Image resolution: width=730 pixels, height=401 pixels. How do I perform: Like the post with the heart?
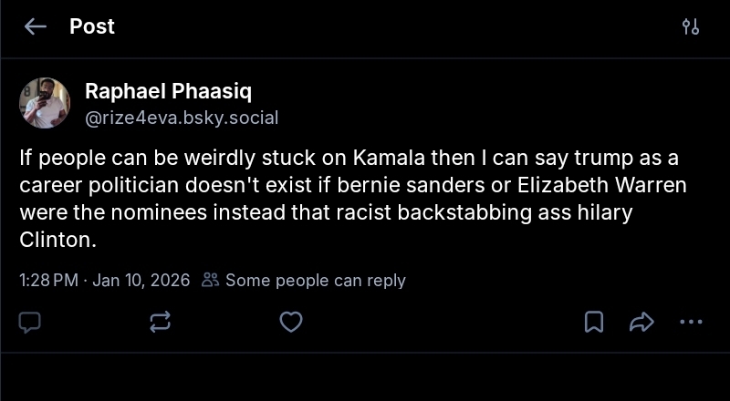pyautogui.click(x=290, y=322)
